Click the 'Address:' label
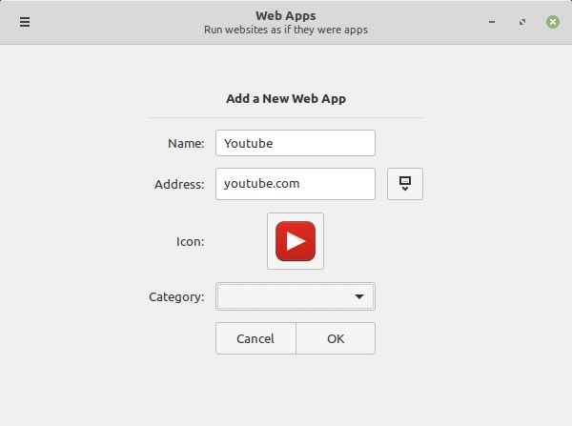572x426 pixels. tap(179, 184)
